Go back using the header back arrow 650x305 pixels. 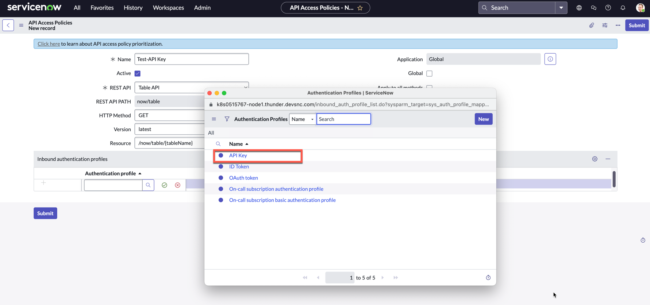click(8, 25)
